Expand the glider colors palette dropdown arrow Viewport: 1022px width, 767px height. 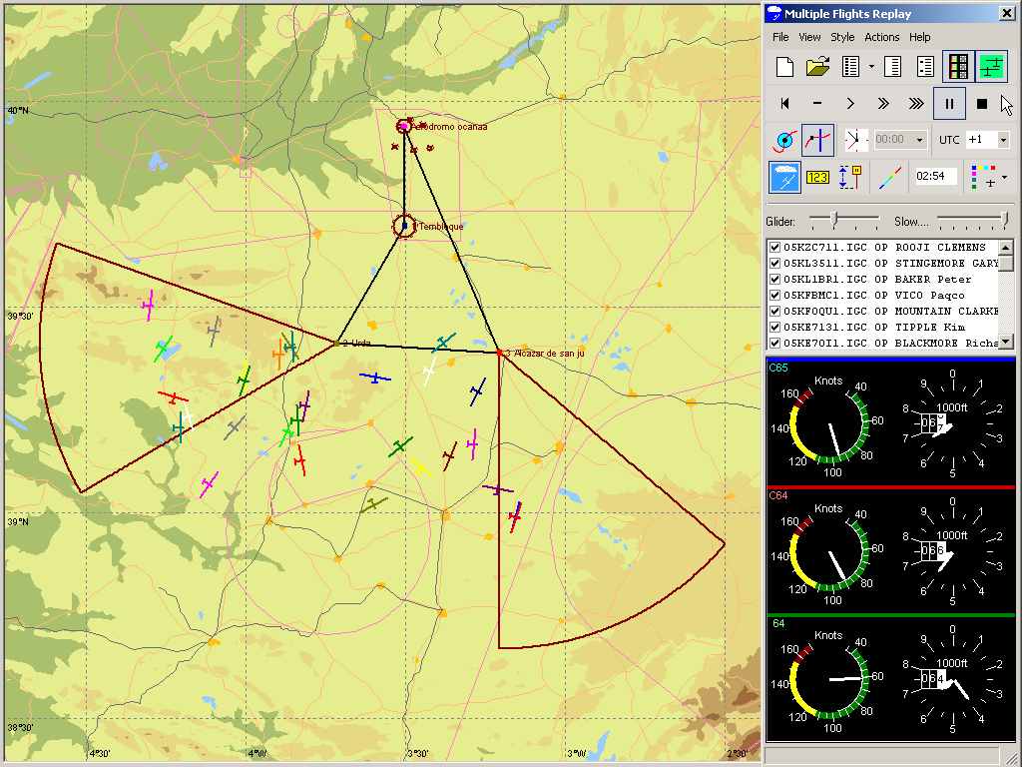click(x=1004, y=178)
